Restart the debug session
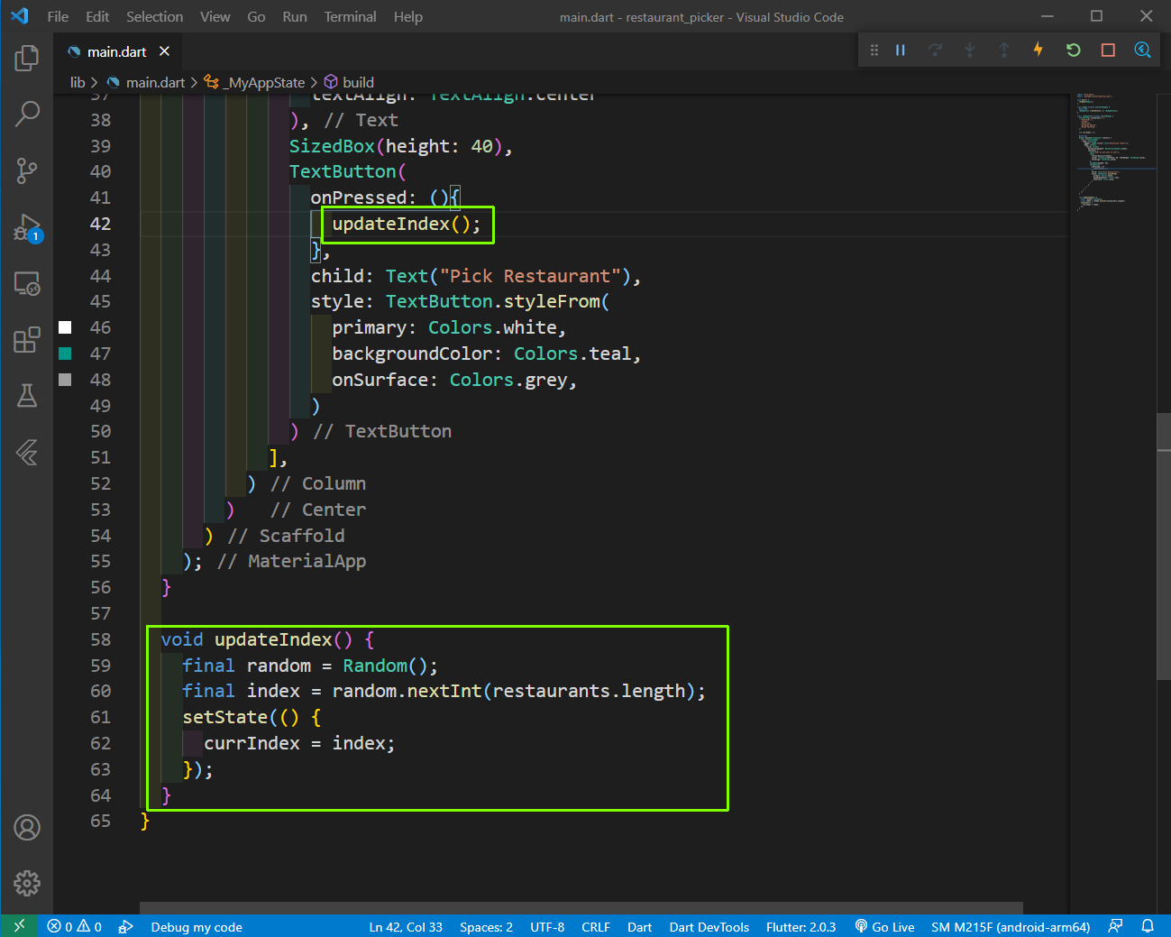This screenshot has width=1171, height=937. click(x=1073, y=50)
